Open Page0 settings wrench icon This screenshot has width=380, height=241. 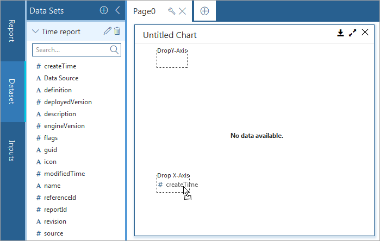coord(171,11)
